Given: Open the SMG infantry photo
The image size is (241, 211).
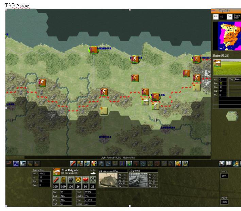Looking at the screenshot, I should [x=138, y=180].
